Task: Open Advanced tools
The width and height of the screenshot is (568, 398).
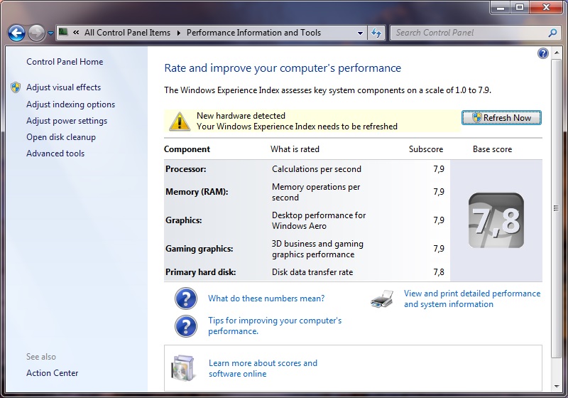Action: click(55, 154)
